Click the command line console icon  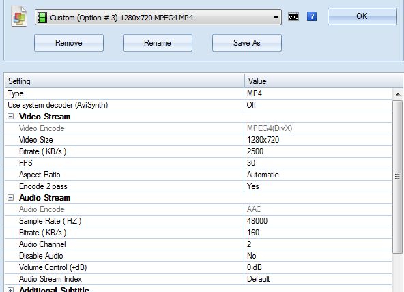coord(293,17)
